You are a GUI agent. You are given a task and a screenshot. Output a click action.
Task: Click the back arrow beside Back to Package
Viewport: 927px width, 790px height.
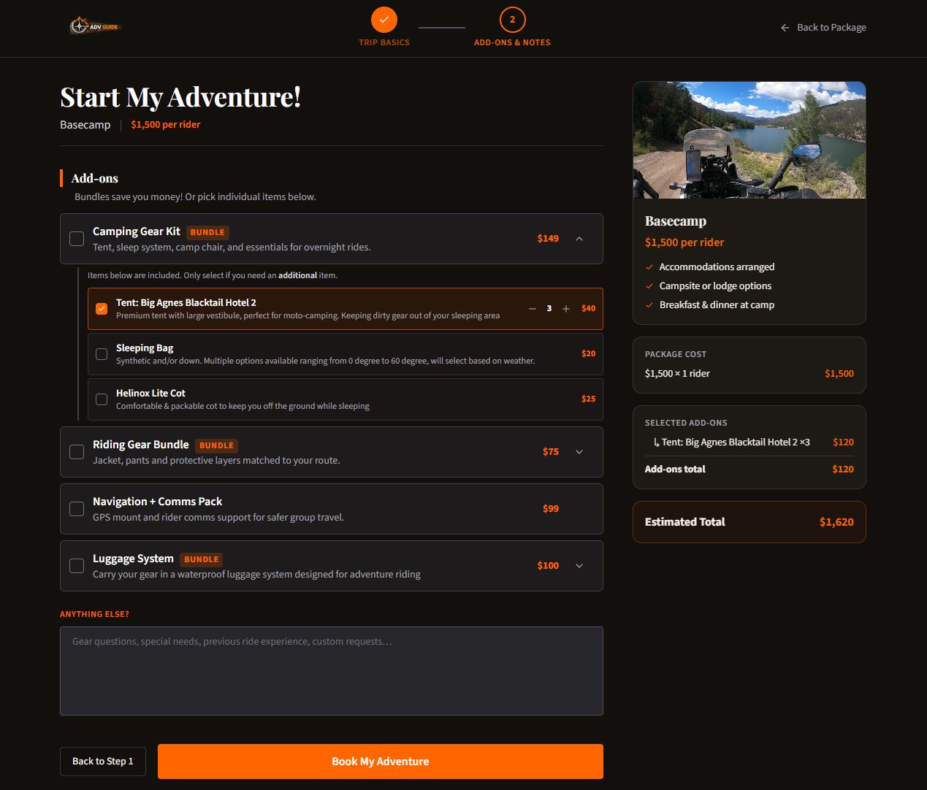[x=785, y=27]
